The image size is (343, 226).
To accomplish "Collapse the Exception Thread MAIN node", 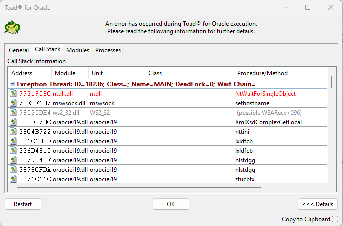I will click(12, 84).
